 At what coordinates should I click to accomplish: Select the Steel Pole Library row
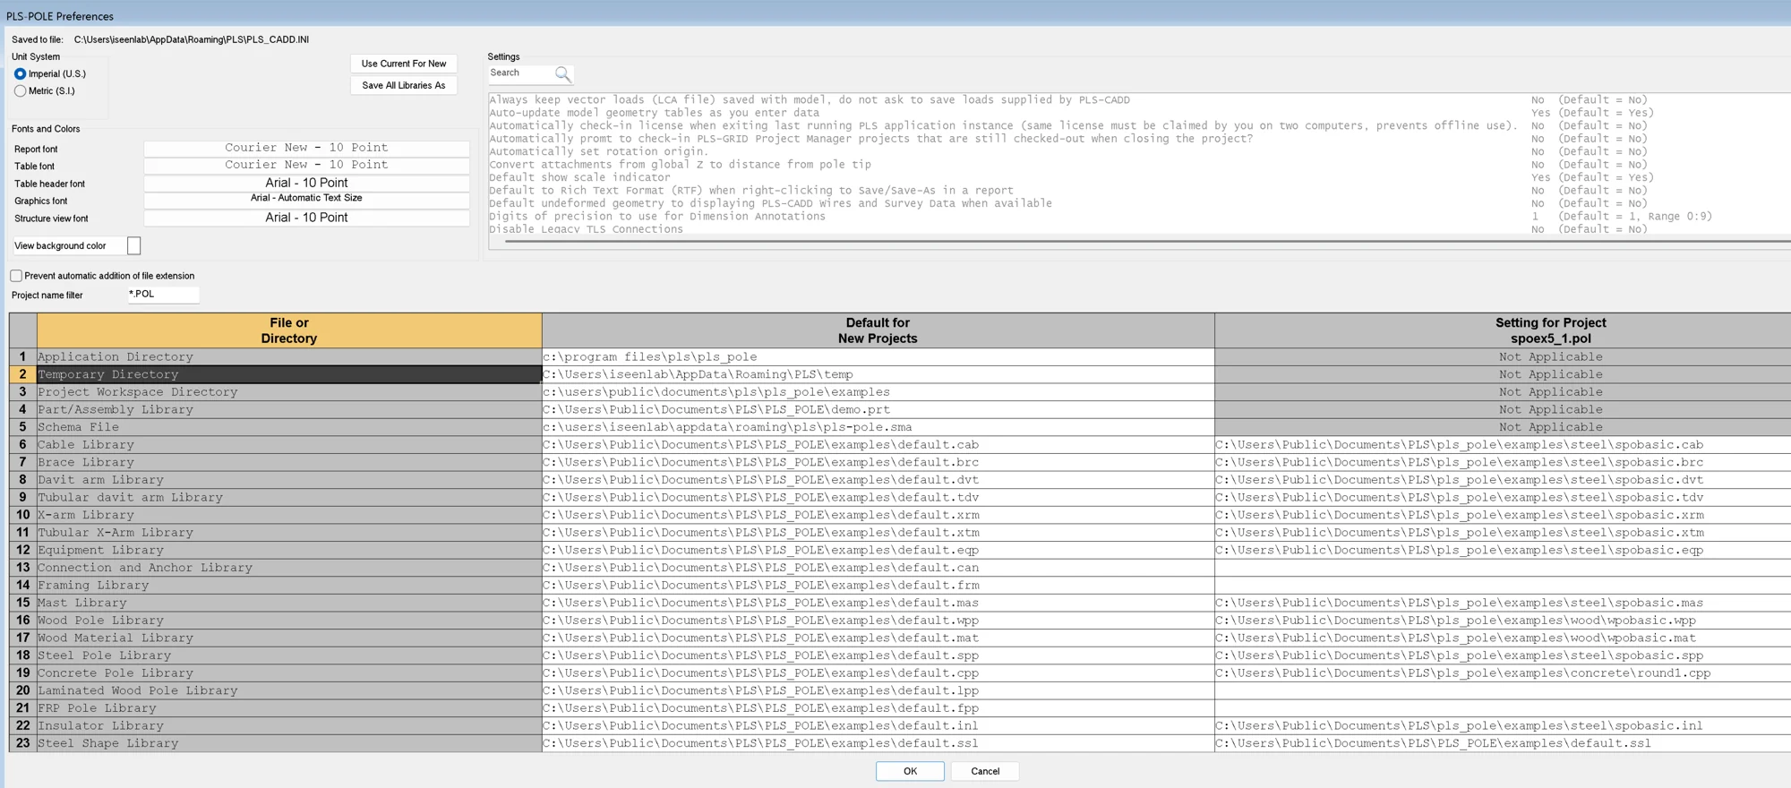point(289,655)
